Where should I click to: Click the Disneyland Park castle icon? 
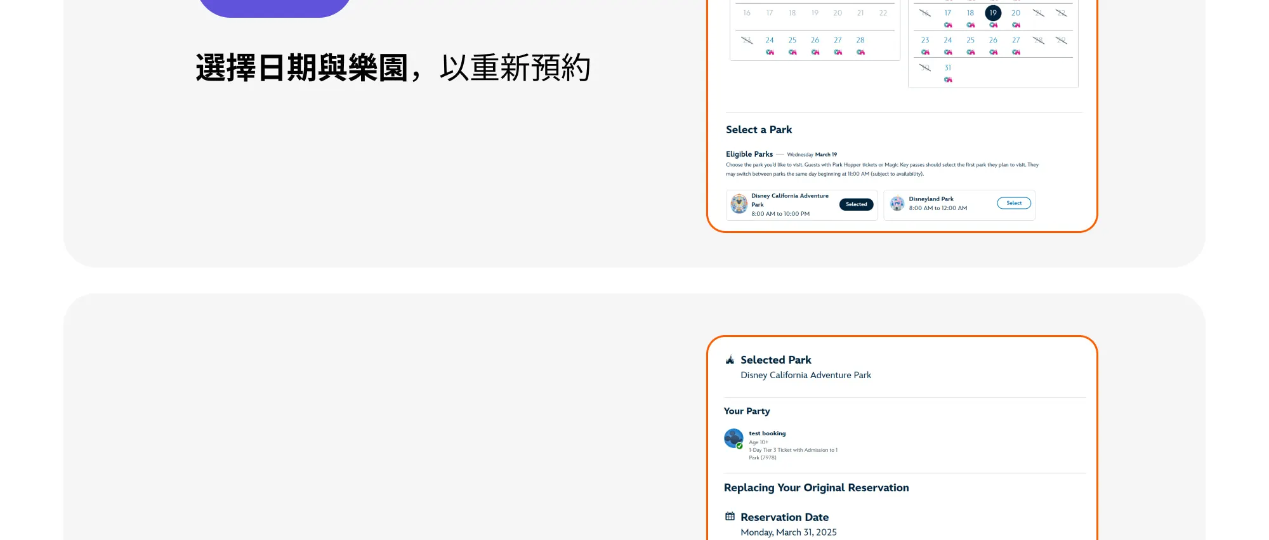(x=897, y=203)
